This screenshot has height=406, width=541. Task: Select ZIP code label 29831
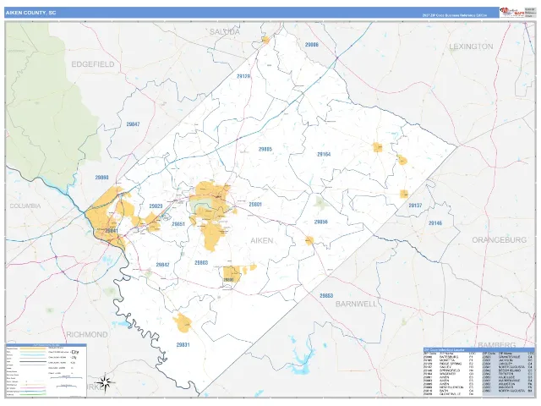(183, 345)
